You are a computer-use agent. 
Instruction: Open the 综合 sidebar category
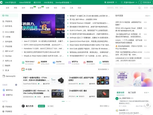[9, 15]
